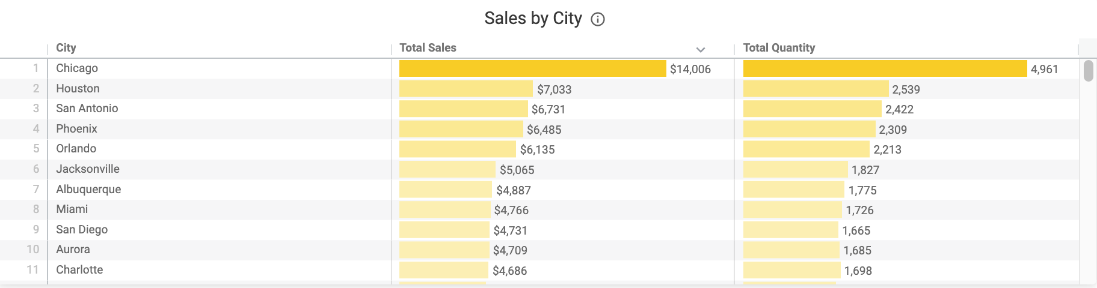Click the vertical scrollbar thumb

pos(1089,70)
